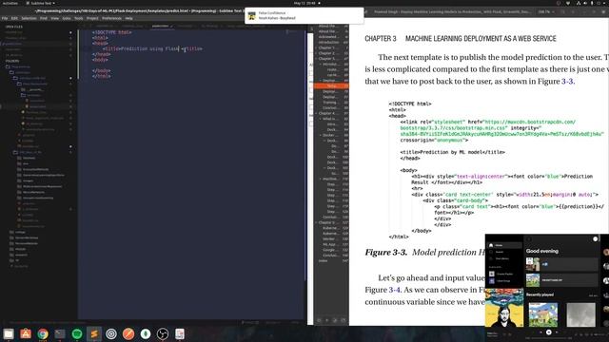This screenshot has width=609, height=342.
Task: Click the Chapter 3 page heading in PDF
Action: coord(461,39)
